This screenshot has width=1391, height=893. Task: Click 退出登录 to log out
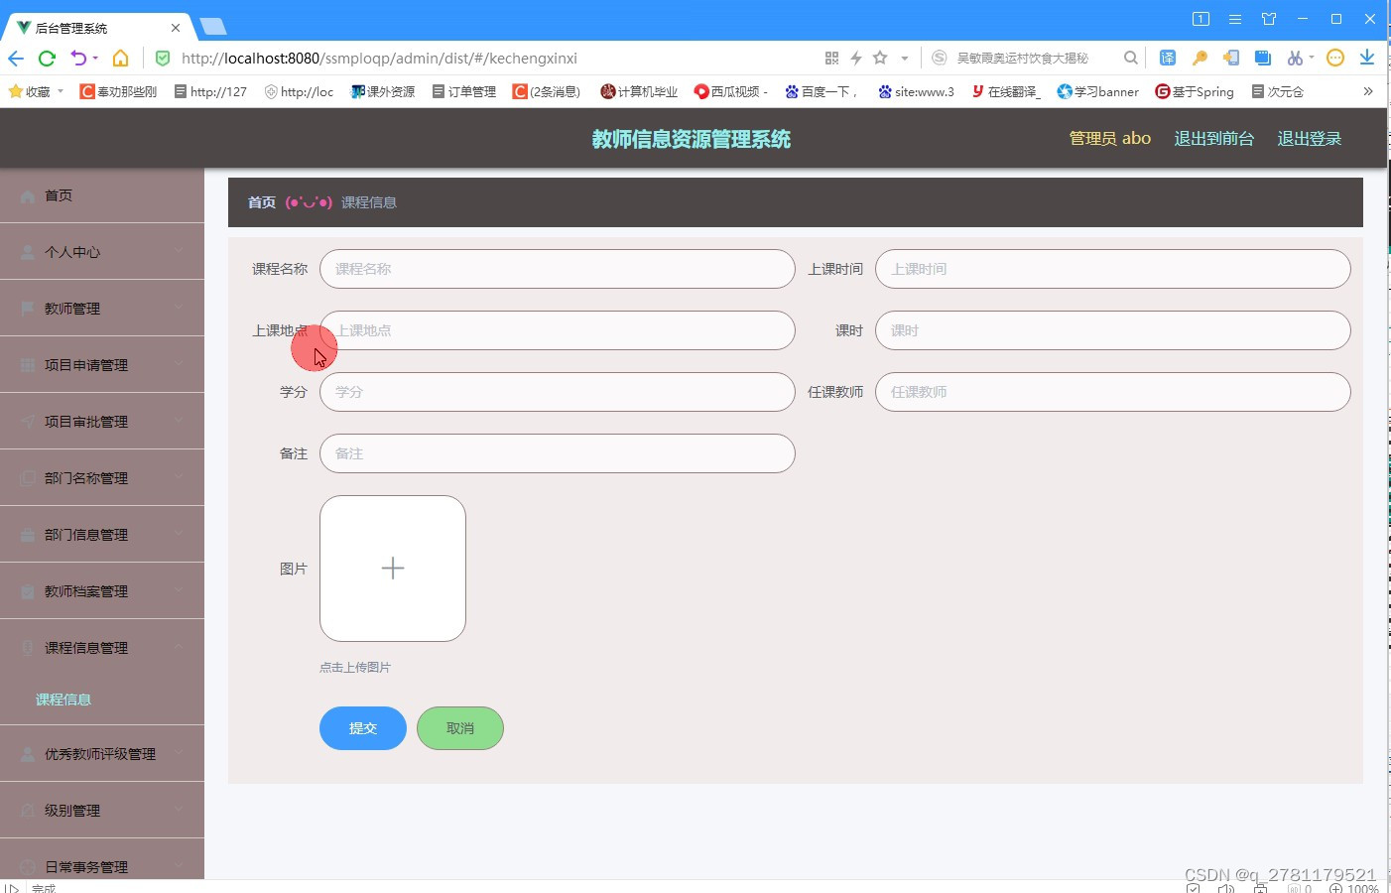tap(1309, 139)
